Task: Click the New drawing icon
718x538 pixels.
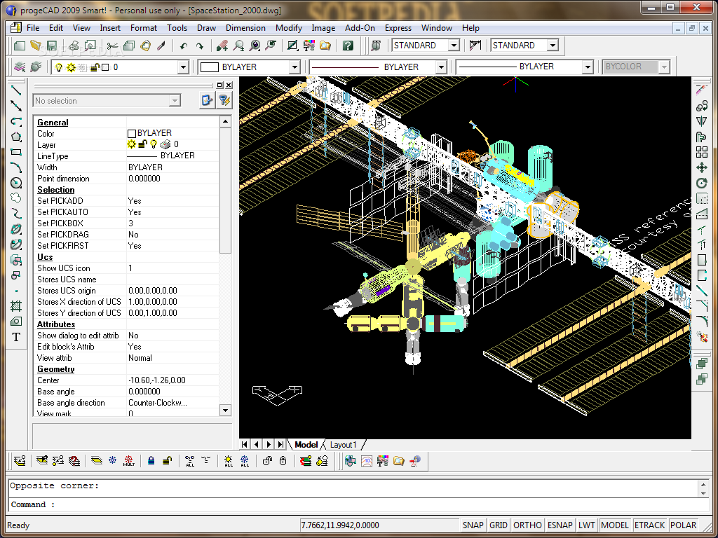Action: point(20,46)
